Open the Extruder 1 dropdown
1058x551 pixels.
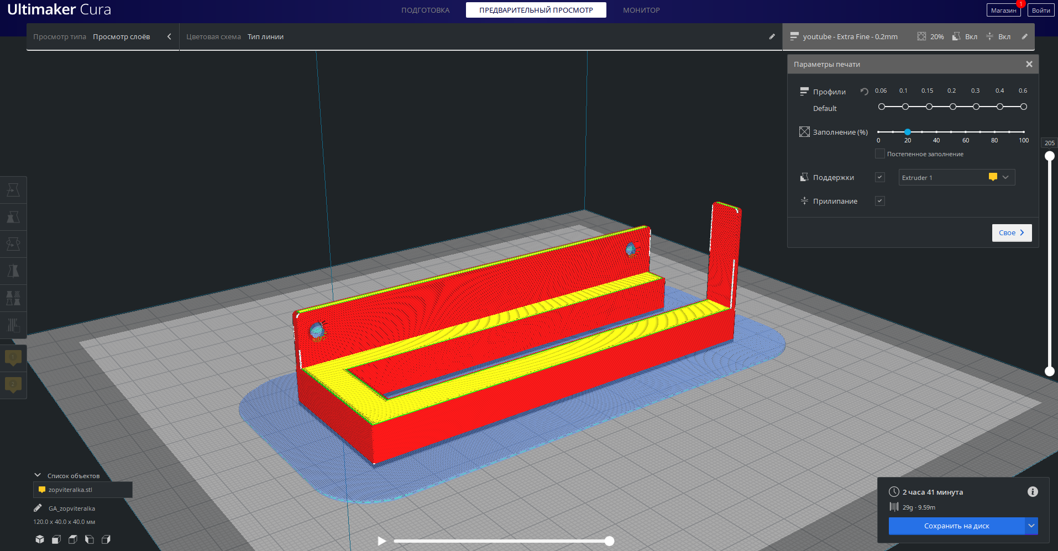[x=957, y=177]
